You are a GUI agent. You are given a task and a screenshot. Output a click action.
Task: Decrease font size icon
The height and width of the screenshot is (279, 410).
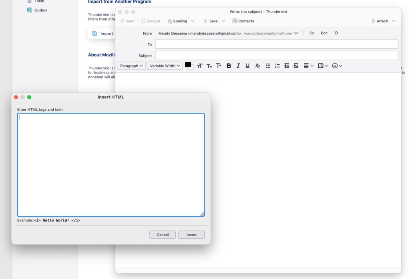click(x=209, y=66)
